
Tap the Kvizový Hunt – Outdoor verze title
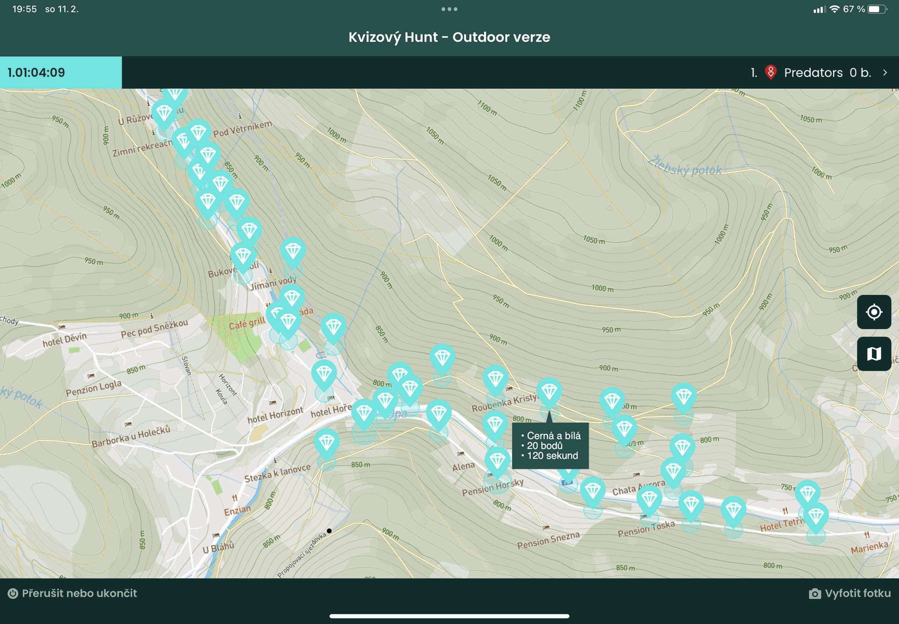click(x=449, y=37)
